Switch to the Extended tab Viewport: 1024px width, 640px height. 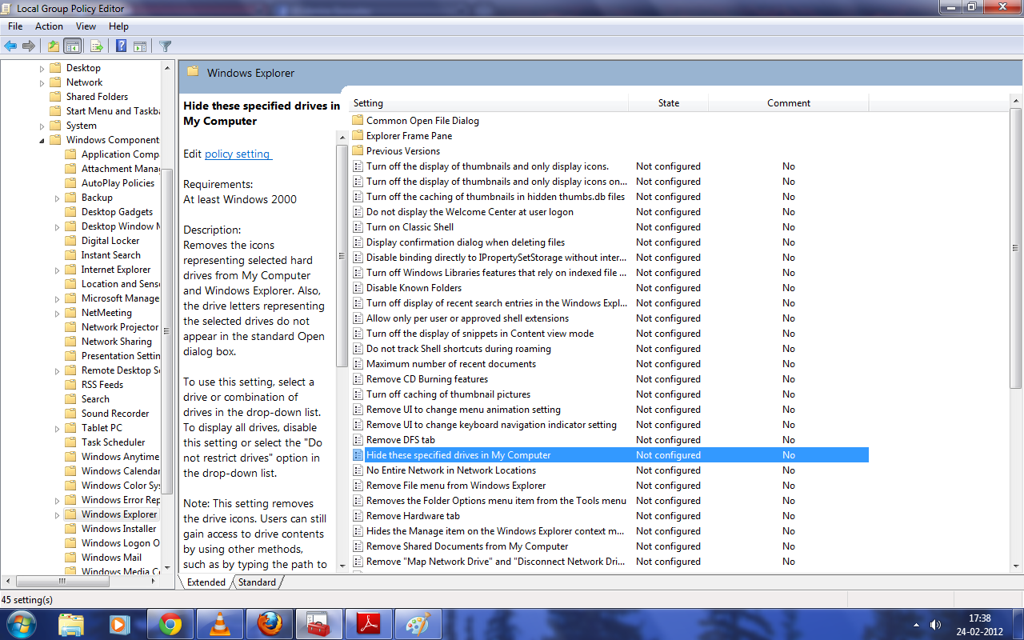tap(206, 582)
